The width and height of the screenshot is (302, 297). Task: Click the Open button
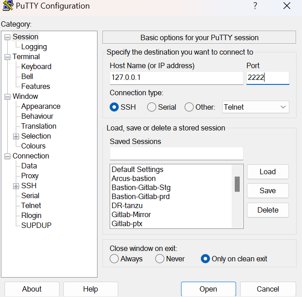point(209,289)
